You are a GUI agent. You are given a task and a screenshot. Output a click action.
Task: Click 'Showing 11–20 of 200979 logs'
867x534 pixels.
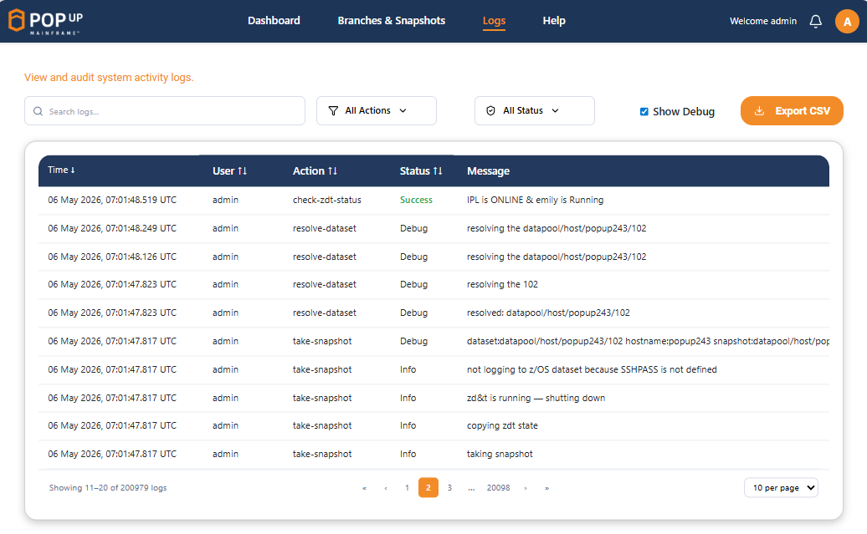click(108, 488)
